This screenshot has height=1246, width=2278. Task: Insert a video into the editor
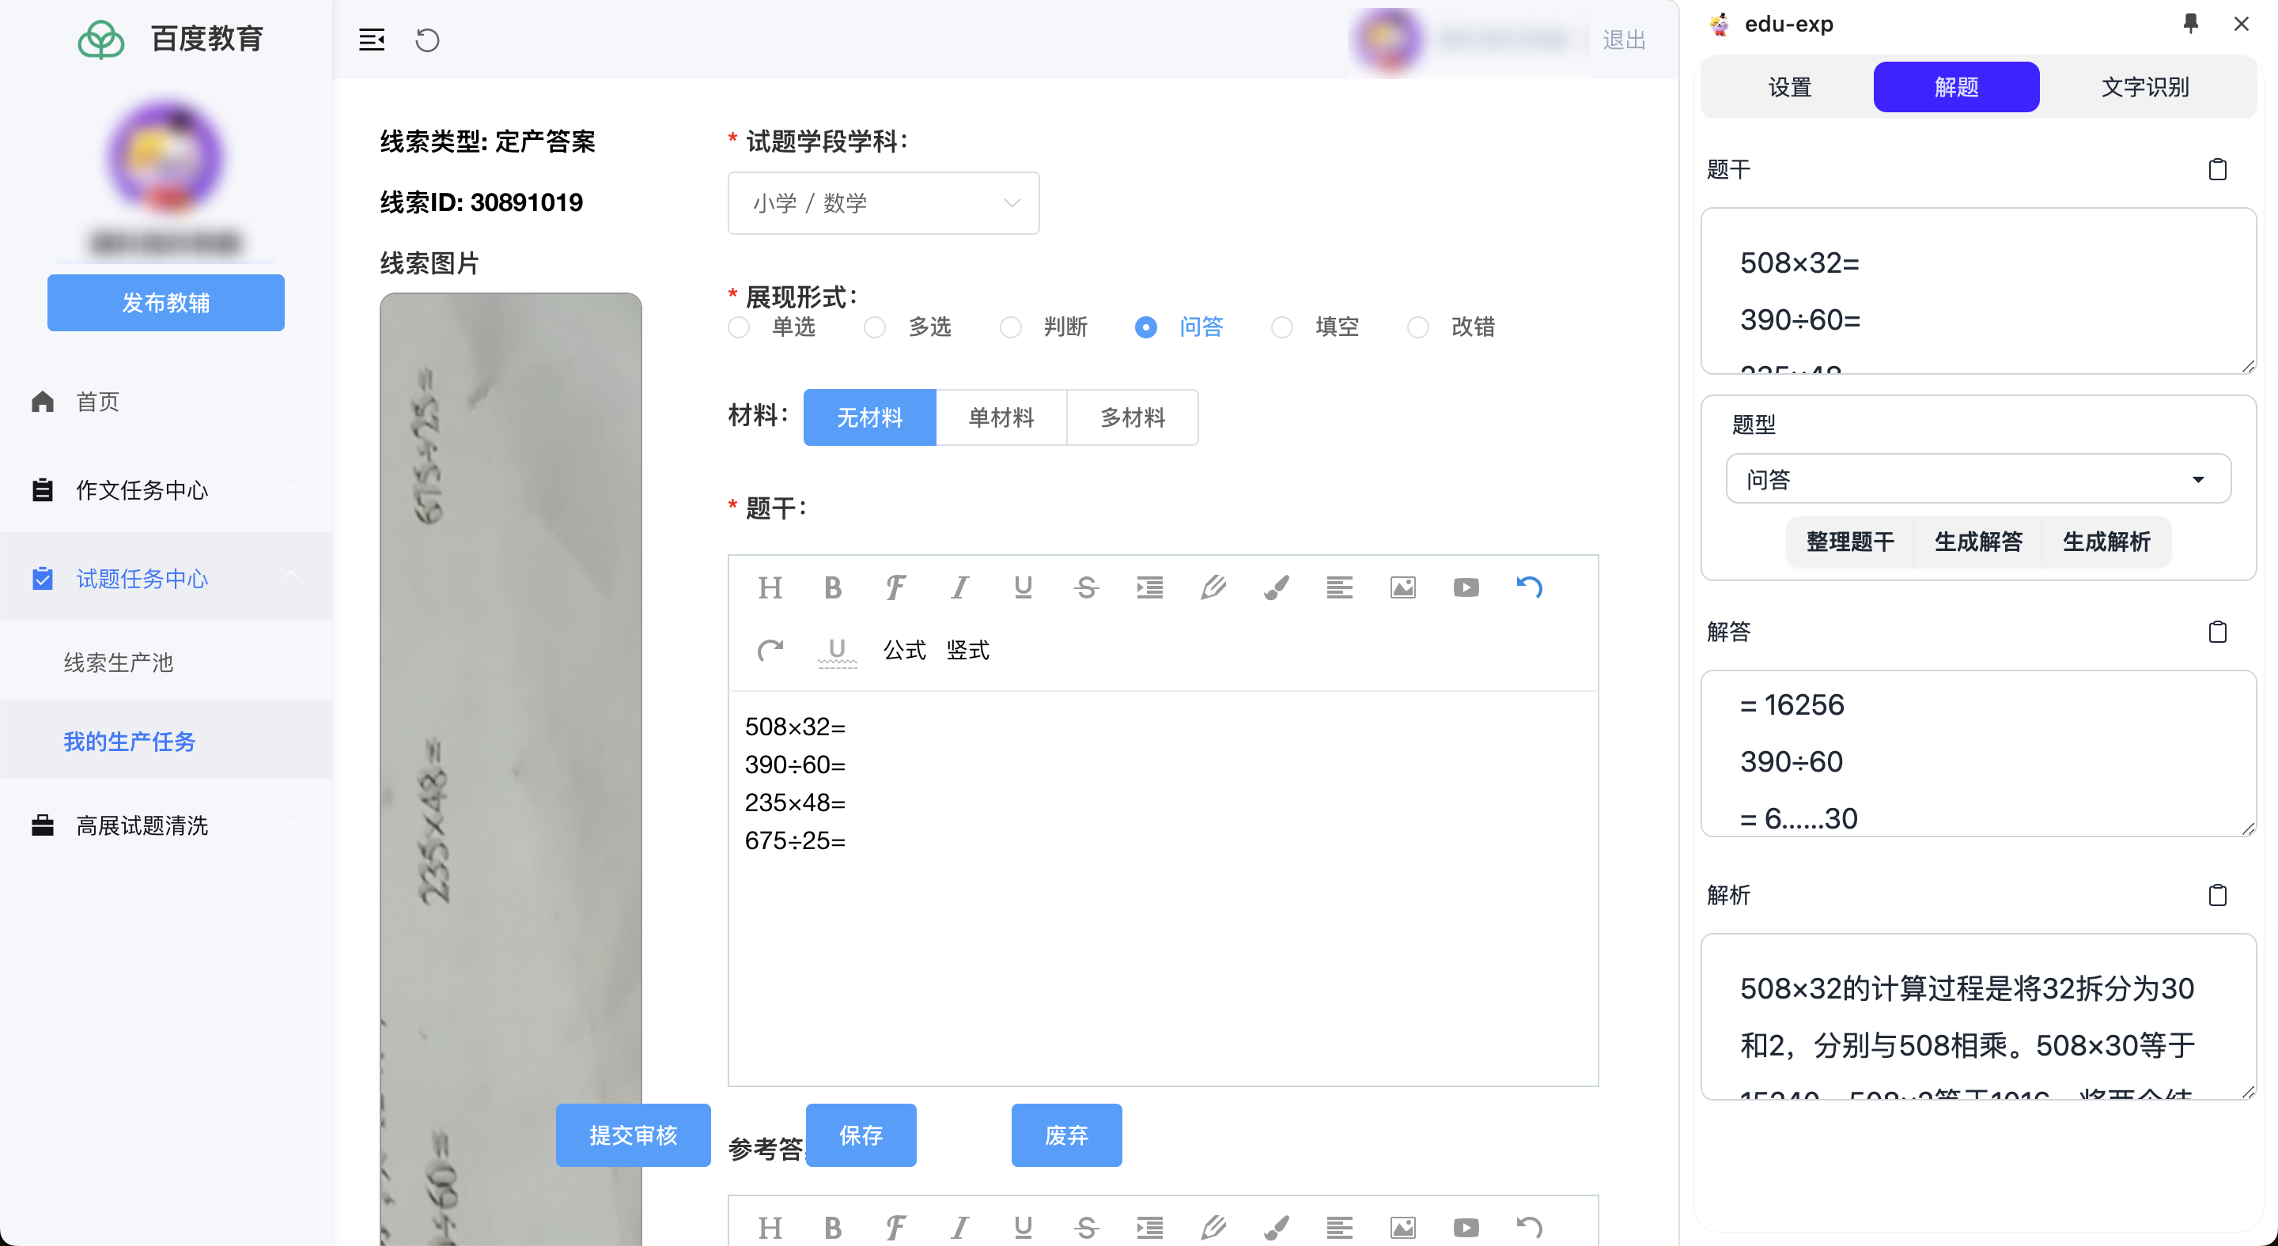tap(1466, 587)
